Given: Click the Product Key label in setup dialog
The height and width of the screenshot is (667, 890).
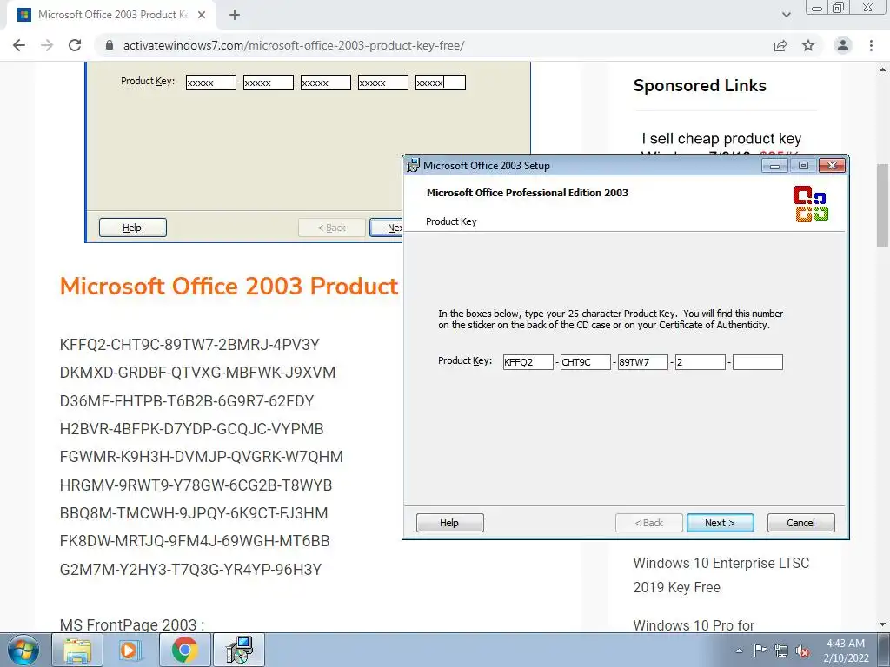Looking at the screenshot, I should (465, 360).
